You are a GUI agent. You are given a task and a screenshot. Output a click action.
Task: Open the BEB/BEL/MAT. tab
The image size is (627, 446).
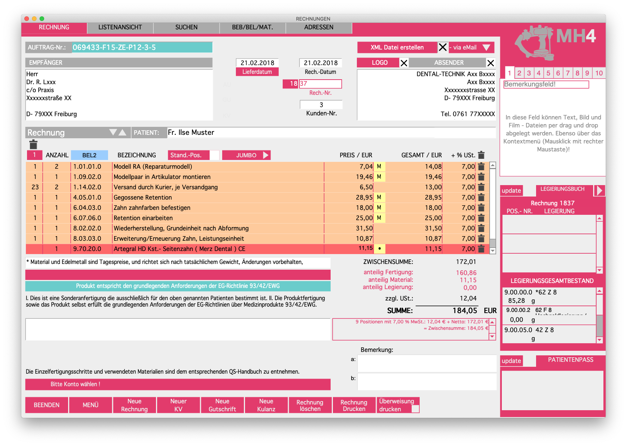pos(252,27)
